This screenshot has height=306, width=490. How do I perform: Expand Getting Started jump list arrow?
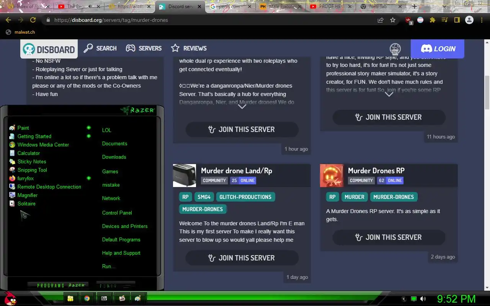88,136
